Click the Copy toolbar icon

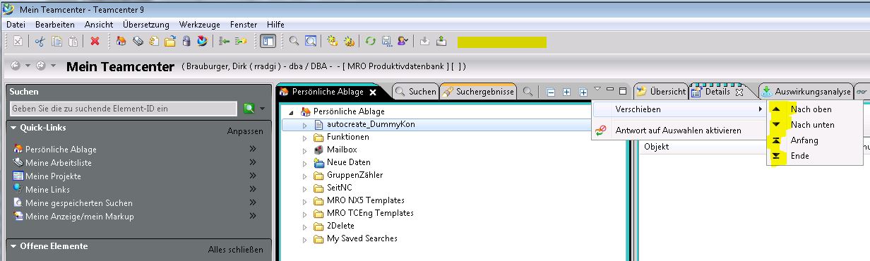56,41
